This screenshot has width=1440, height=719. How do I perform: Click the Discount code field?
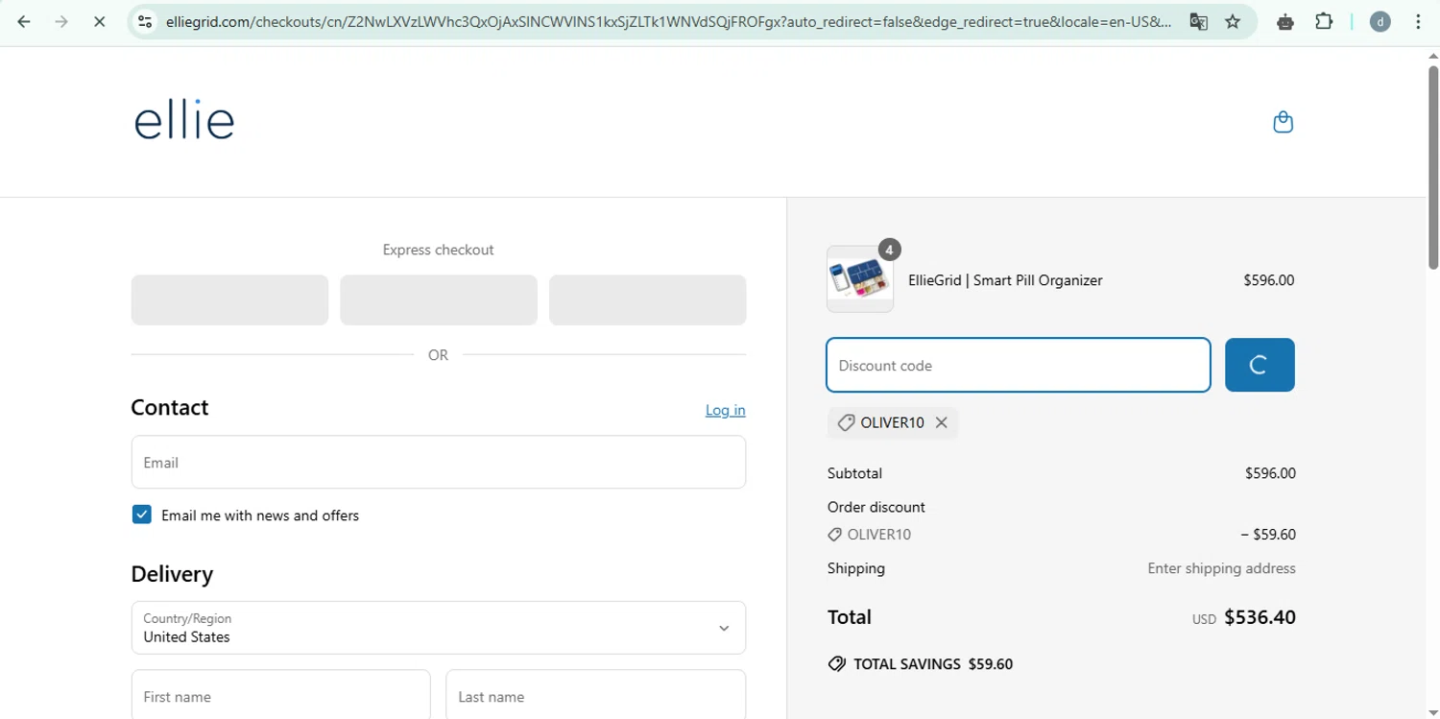click(x=1019, y=365)
